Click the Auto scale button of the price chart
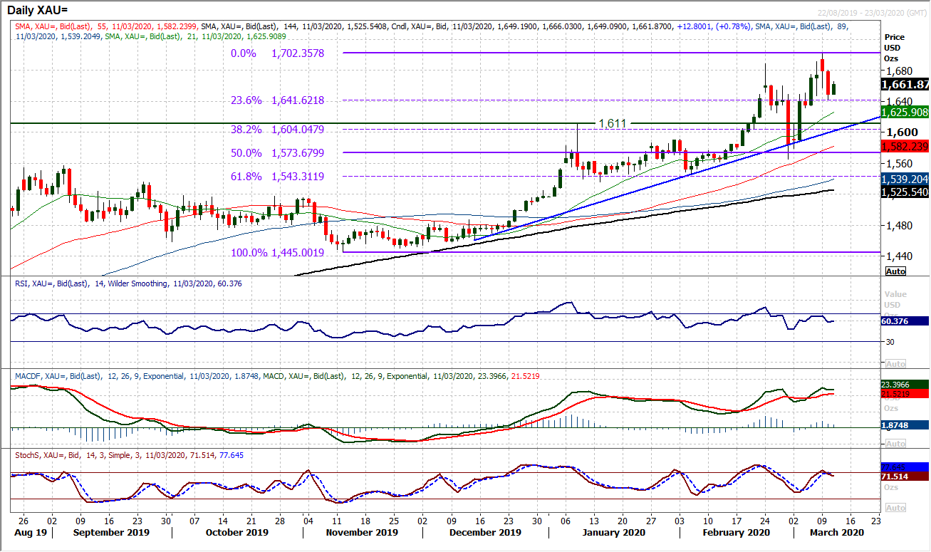931x552 pixels. (x=895, y=271)
